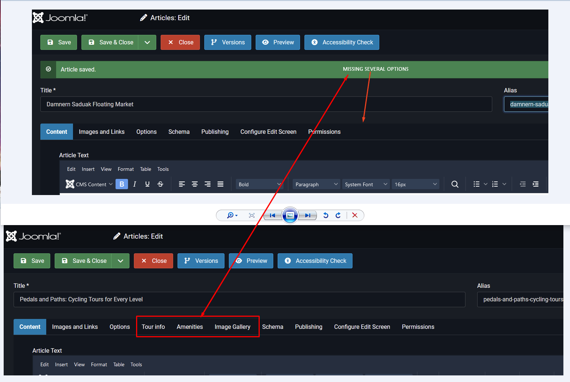The height and width of the screenshot is (382, 570).
Task: Open Images and Links tab in Damnern Saduak article
Action: (102, 132)
